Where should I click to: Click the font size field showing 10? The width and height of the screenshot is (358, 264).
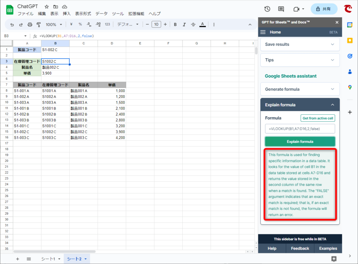156,24
